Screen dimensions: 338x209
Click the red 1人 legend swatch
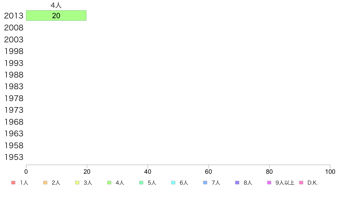(13, 183)
